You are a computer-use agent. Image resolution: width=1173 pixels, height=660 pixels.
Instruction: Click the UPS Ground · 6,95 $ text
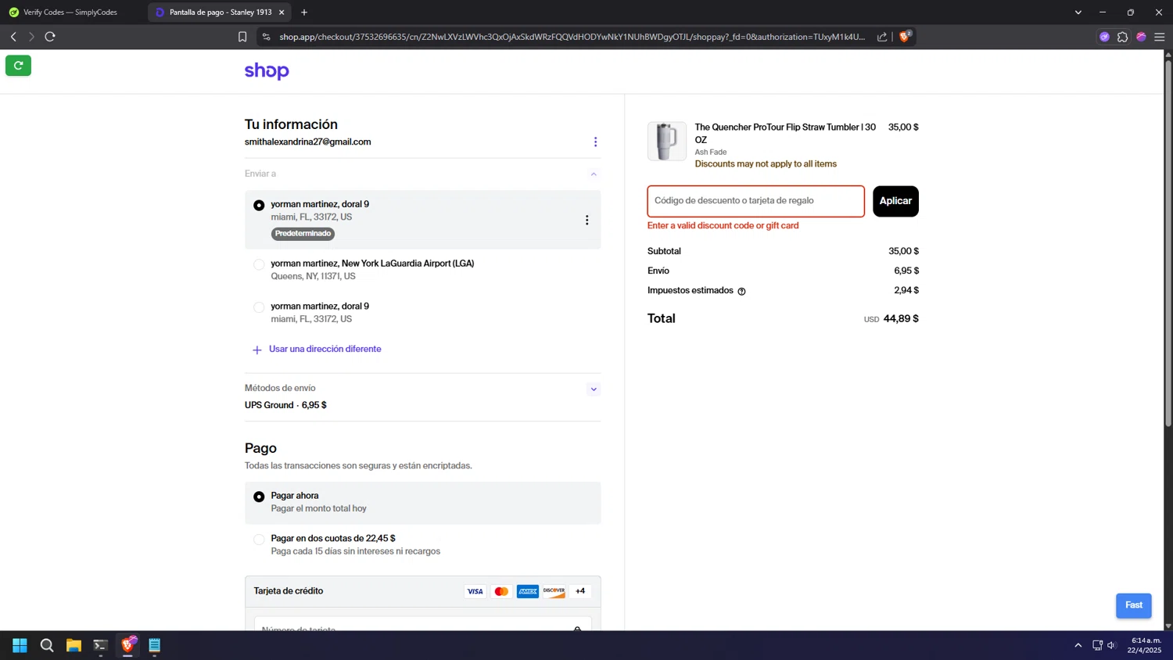tap(285, 405)
